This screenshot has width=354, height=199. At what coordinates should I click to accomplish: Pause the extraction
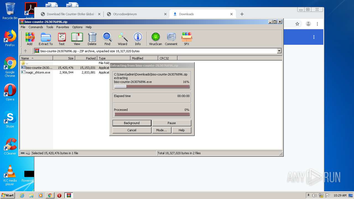click(172, 123)
